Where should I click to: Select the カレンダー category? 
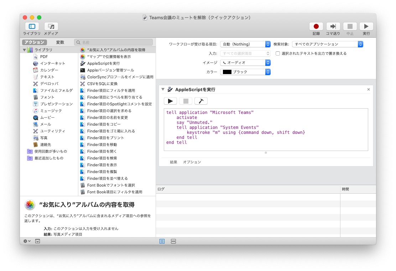pyautogui.click(x=49, y=70)
